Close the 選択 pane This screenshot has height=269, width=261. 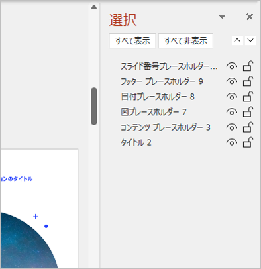point(250,17)
